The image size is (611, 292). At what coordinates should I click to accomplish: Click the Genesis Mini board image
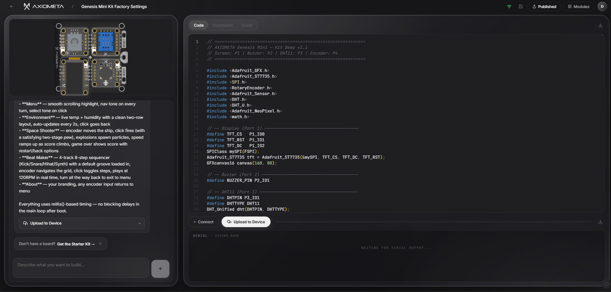pyautogui.click(x=92, y=60)
